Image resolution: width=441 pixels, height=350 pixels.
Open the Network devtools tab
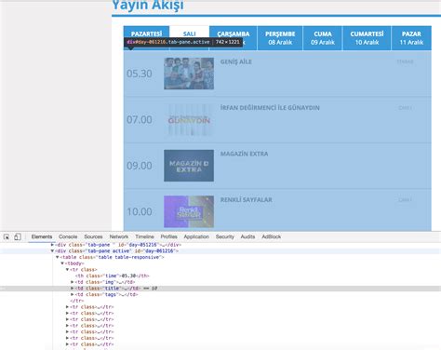[x=119, y=236]
